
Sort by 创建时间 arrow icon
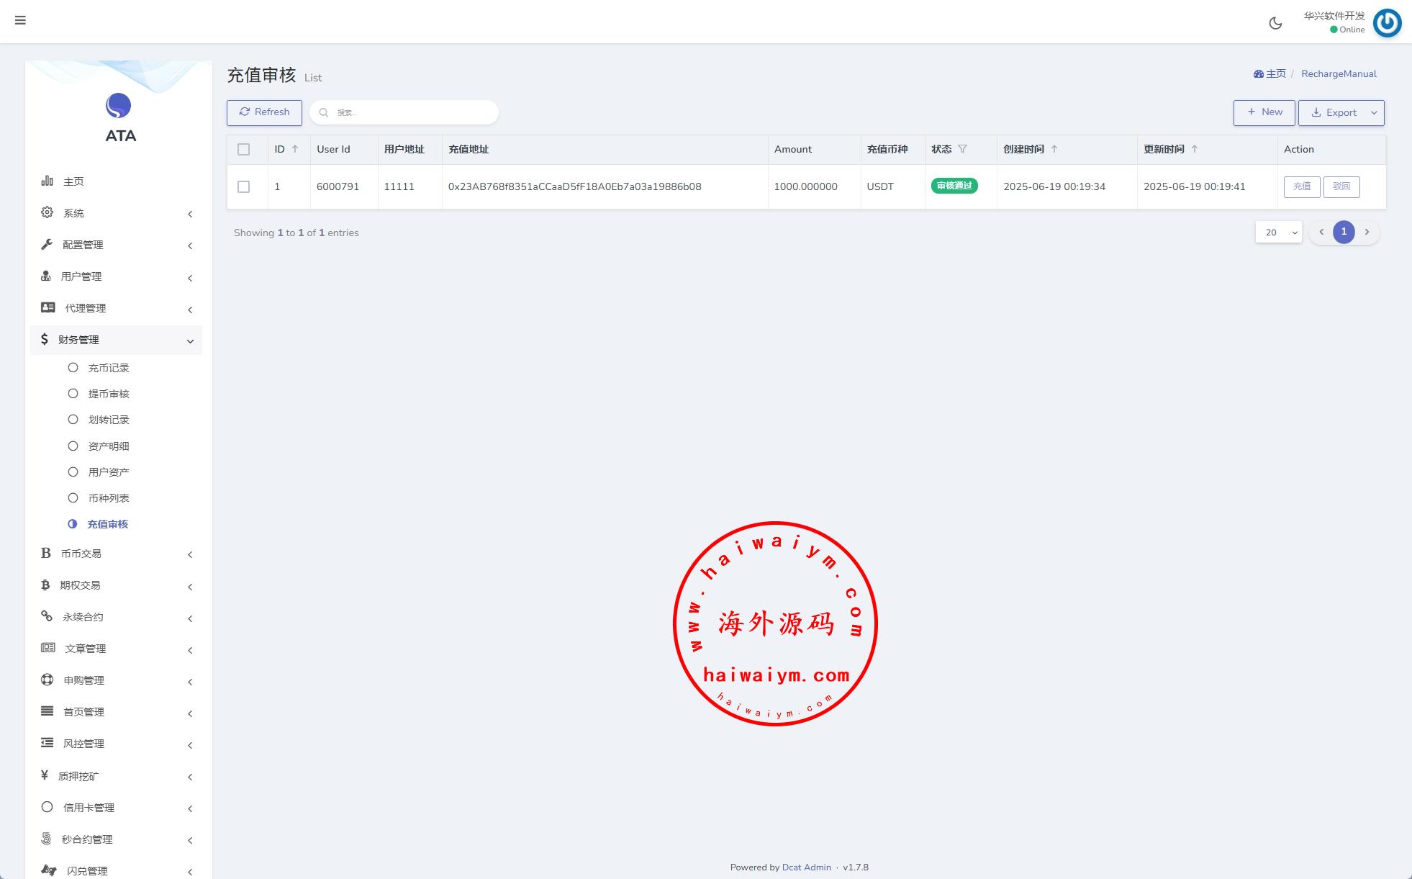tap(1054, 149)
